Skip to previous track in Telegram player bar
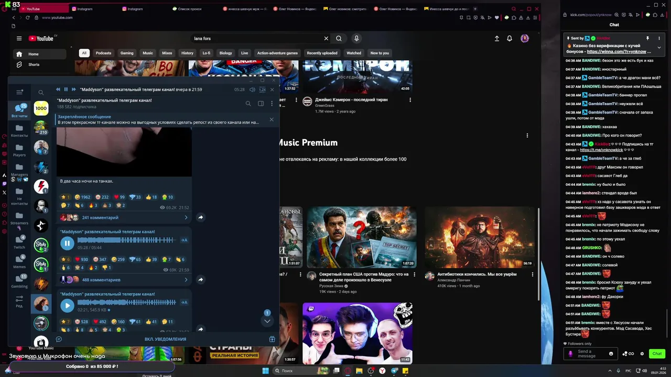The height and width of the screenshot is (377, 671). [x=58, y=90]
